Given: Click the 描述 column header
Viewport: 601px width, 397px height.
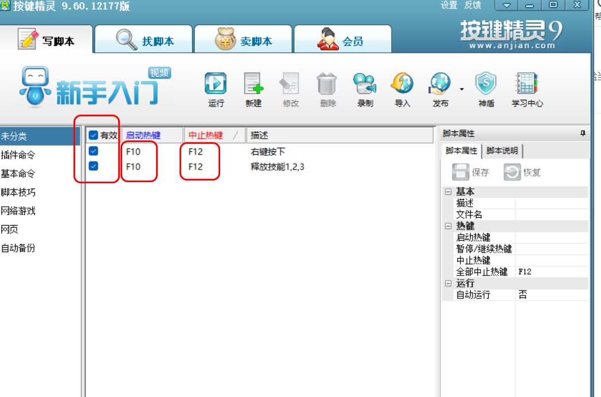Looking at the screenshot, I should [339, 135].
